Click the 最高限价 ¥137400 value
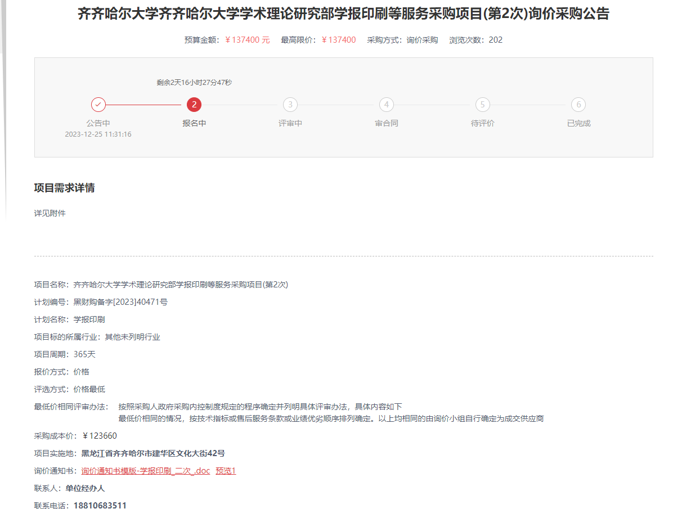The width and height of the screenshot is (673, 509). 338,40
